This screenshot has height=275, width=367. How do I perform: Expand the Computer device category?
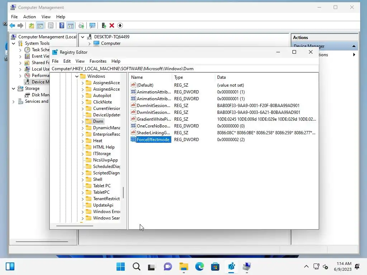click(x=89, y=43)
